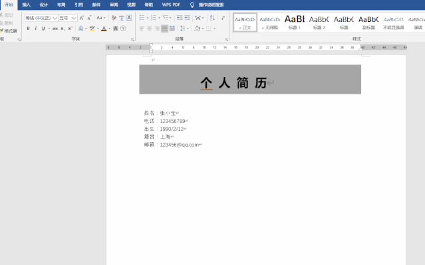Click the Cut command
This screenshot has width=425, height=265.
[7, 15]
